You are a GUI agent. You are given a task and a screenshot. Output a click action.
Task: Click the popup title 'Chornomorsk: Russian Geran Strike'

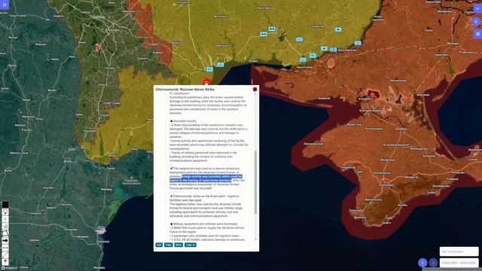(185, 89)
